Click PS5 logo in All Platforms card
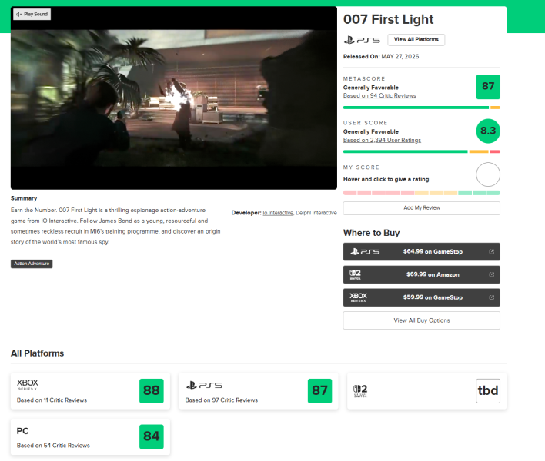Screen dimensions: 545x461 coord(205,385)
